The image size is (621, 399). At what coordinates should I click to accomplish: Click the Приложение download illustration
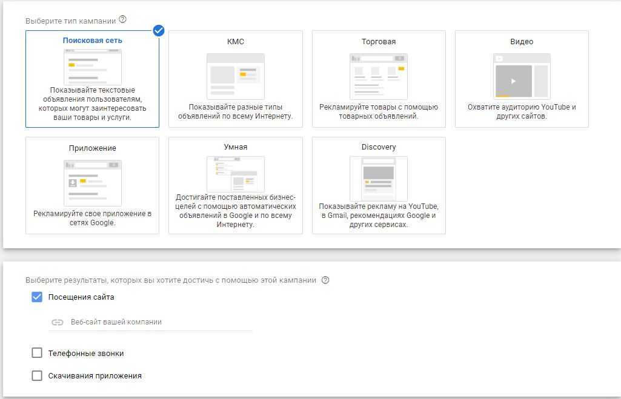click(92, 182)
